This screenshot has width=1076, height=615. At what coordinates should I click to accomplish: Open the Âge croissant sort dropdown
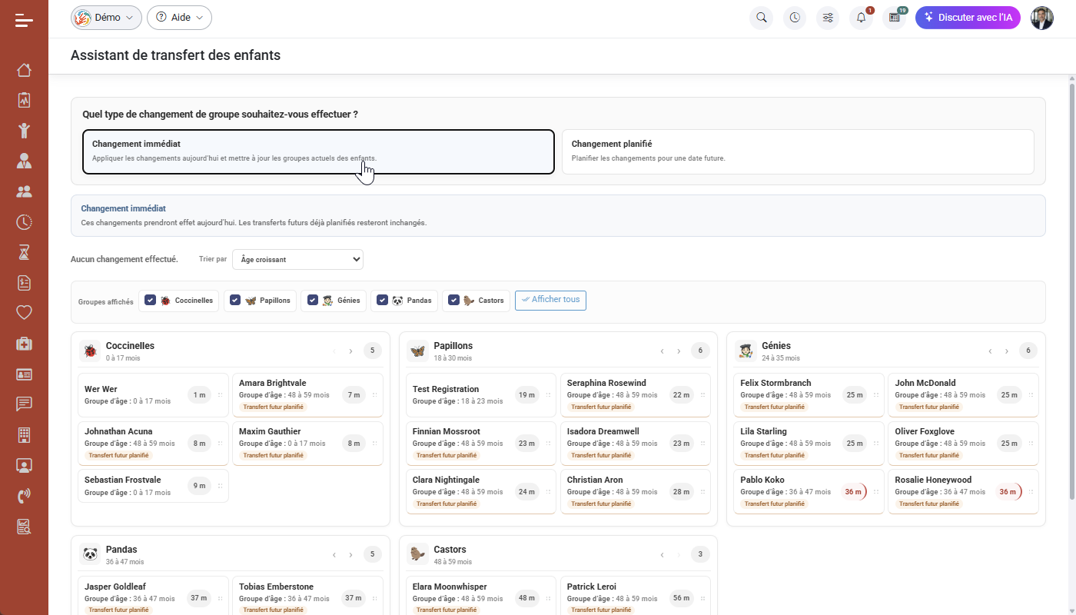pyautogui.click(x=297, y=260)
